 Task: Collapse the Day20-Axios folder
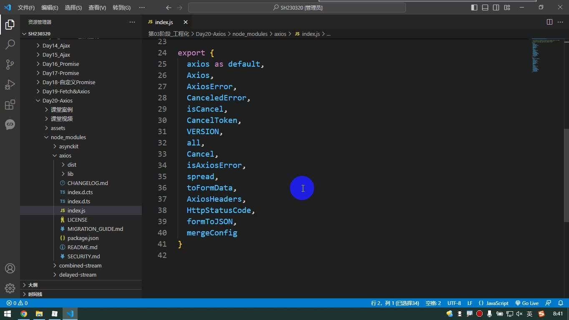[x=81, y=100]
